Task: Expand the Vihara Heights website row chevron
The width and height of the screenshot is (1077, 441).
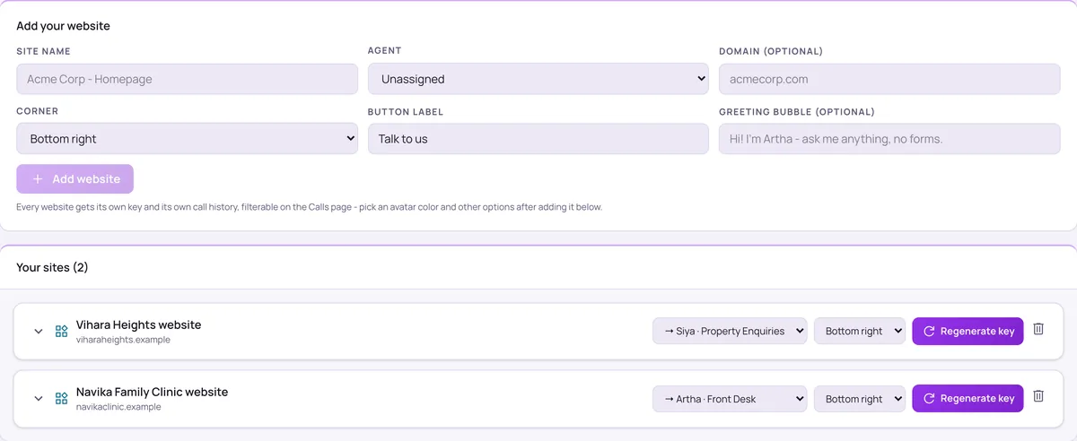Action: pos(39,331)
